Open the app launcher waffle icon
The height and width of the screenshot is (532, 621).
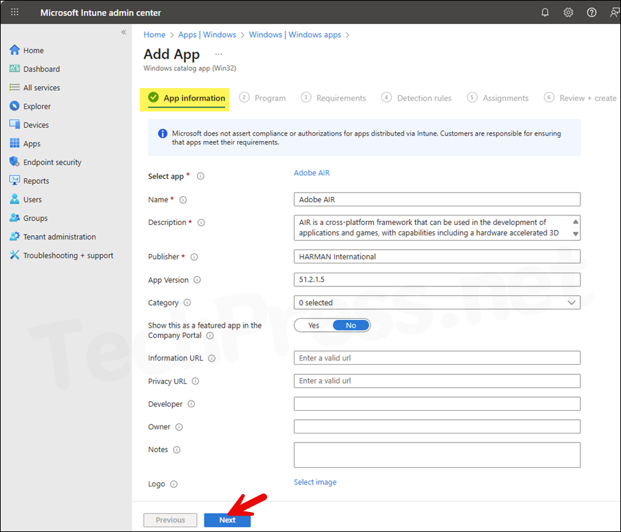coord(14,12)
